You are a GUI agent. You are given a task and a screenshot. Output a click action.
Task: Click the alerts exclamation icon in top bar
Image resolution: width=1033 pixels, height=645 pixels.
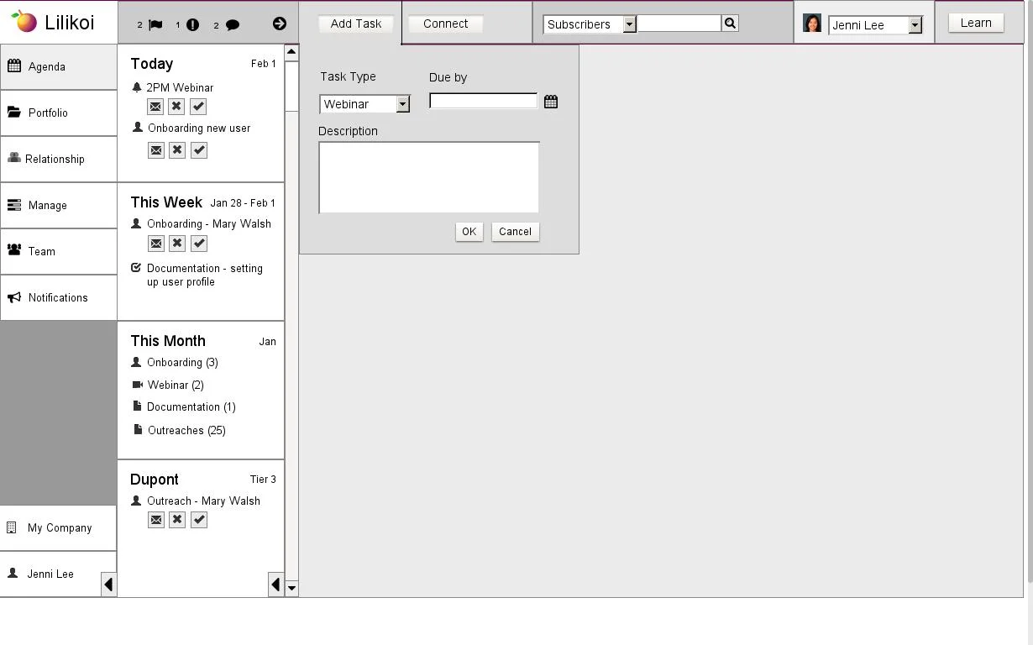point(191,24)
